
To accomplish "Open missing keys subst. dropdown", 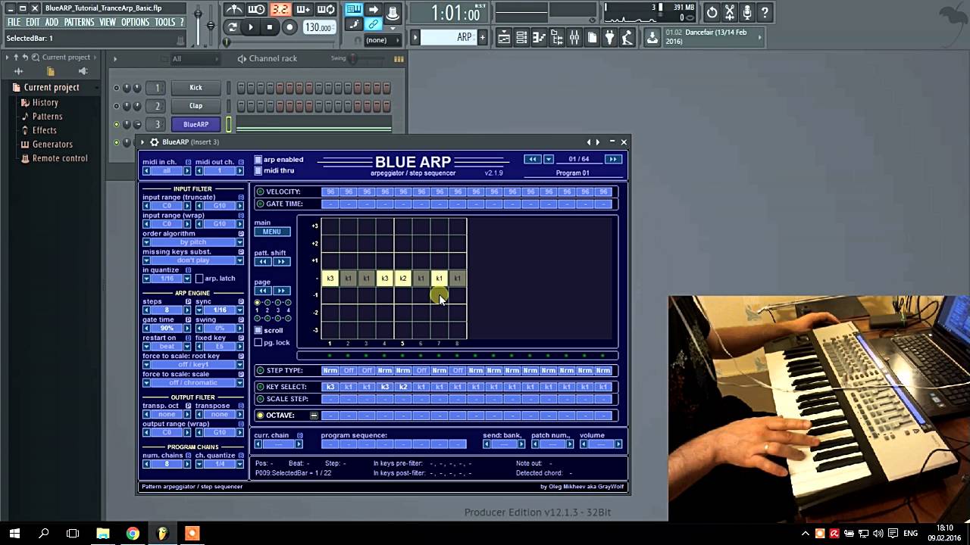I will click(193, 260).
